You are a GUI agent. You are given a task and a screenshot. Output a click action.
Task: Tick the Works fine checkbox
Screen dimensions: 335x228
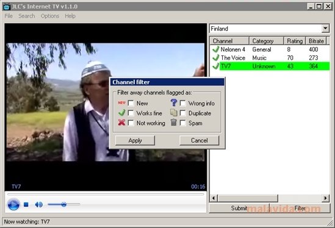[x=131, y=113]
